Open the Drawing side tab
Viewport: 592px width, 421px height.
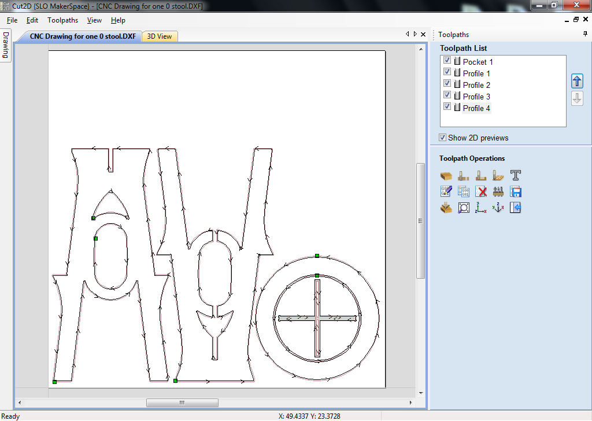click(x=5, y=45)
